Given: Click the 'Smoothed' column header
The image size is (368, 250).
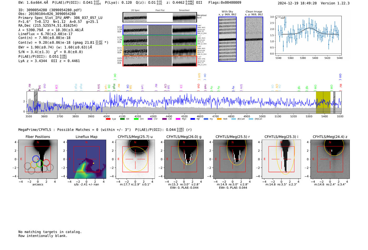Looking at the screenshot, I should tap(184, 10).
